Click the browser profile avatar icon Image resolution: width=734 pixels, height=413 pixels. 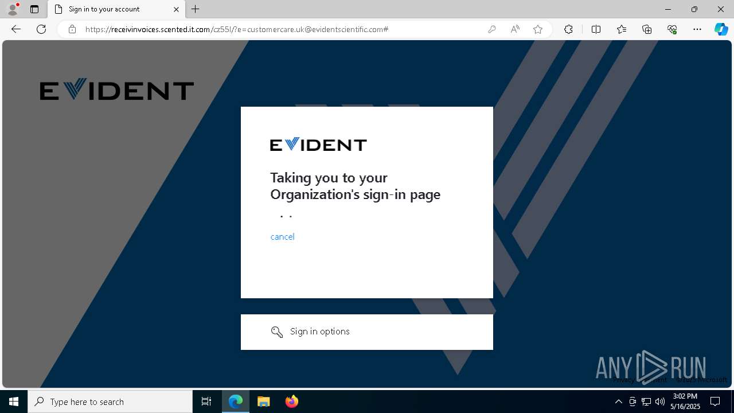pos(13,9)
